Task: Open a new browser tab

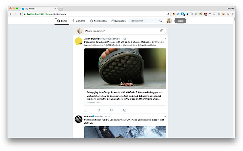Action: pyautogui.click(x=61, y=9)
